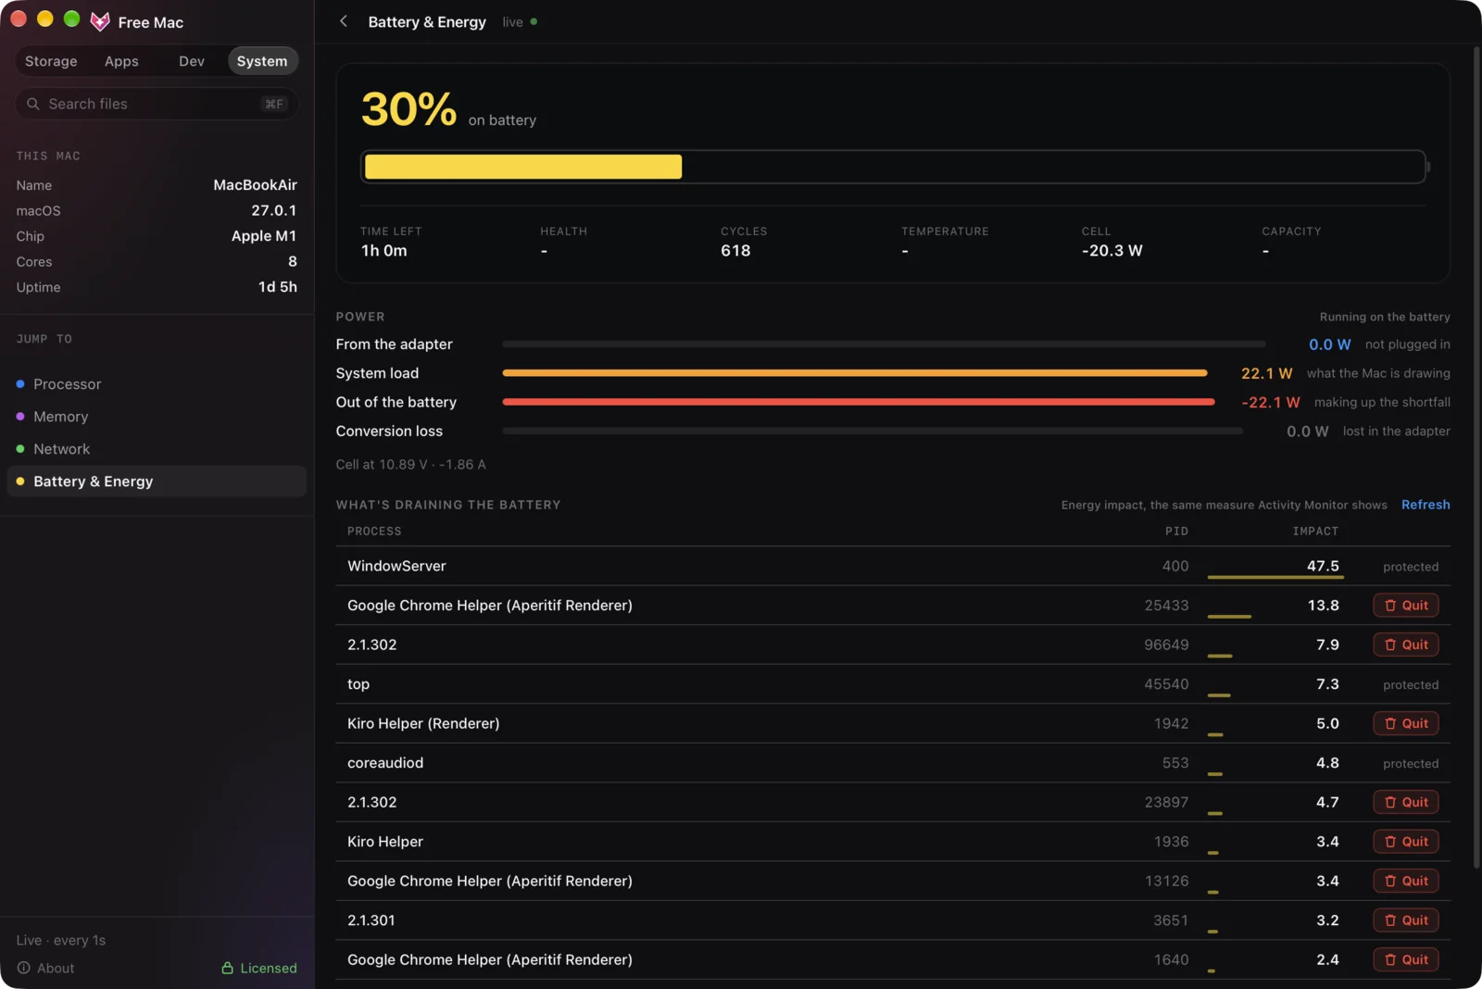Quit Kiro Helper (Renderer) process
1482x989 pixels.
(x=1406, y=723)
